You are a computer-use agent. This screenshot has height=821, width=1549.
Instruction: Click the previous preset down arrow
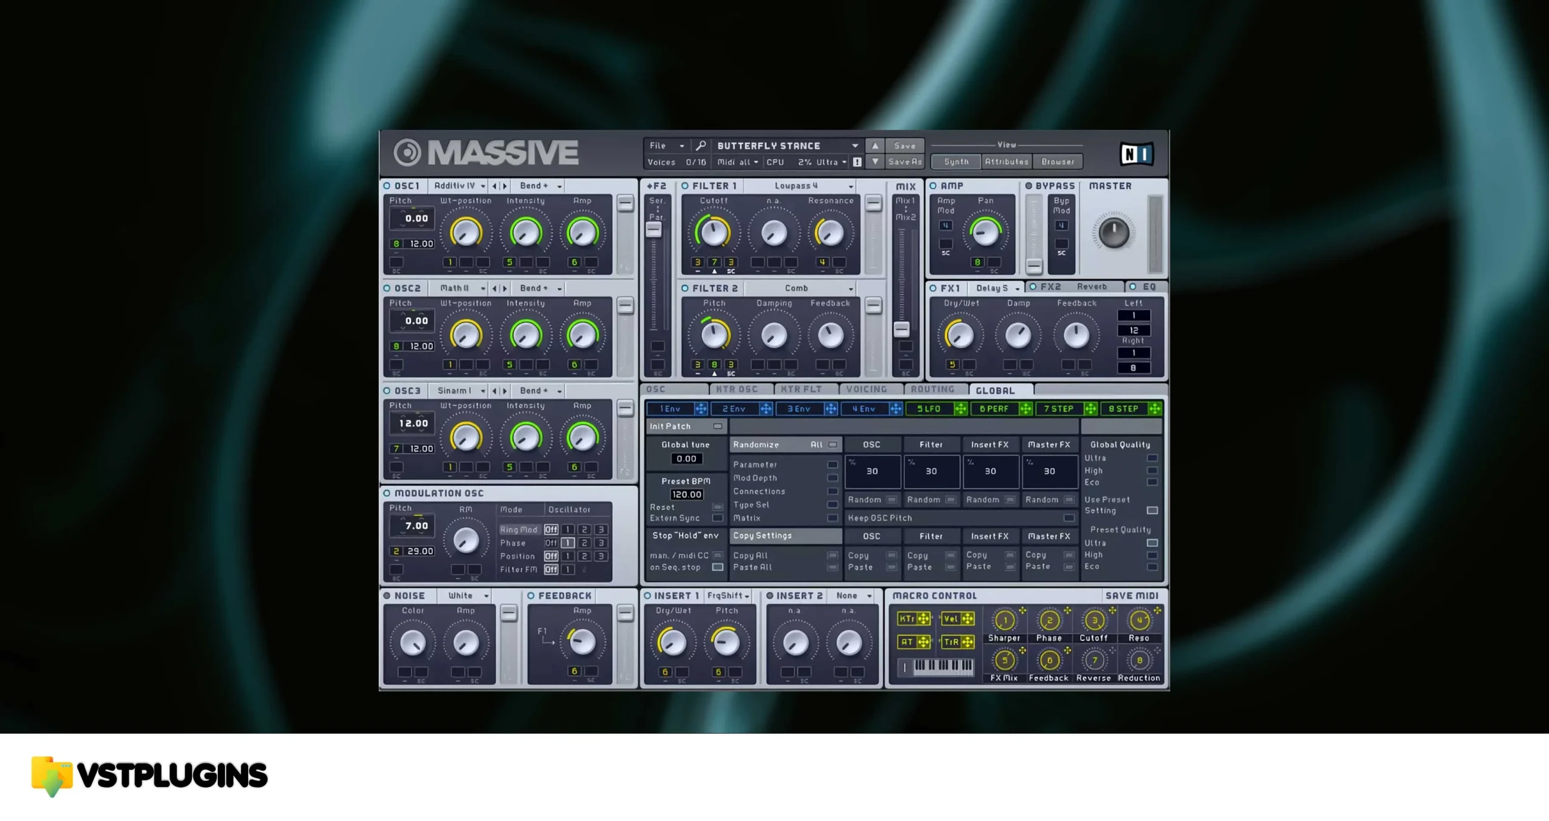click(x=875, y=162)
